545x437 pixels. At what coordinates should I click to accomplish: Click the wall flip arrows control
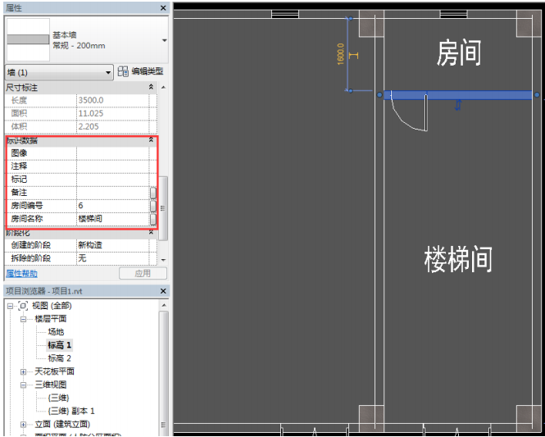(x=458, y=105)
